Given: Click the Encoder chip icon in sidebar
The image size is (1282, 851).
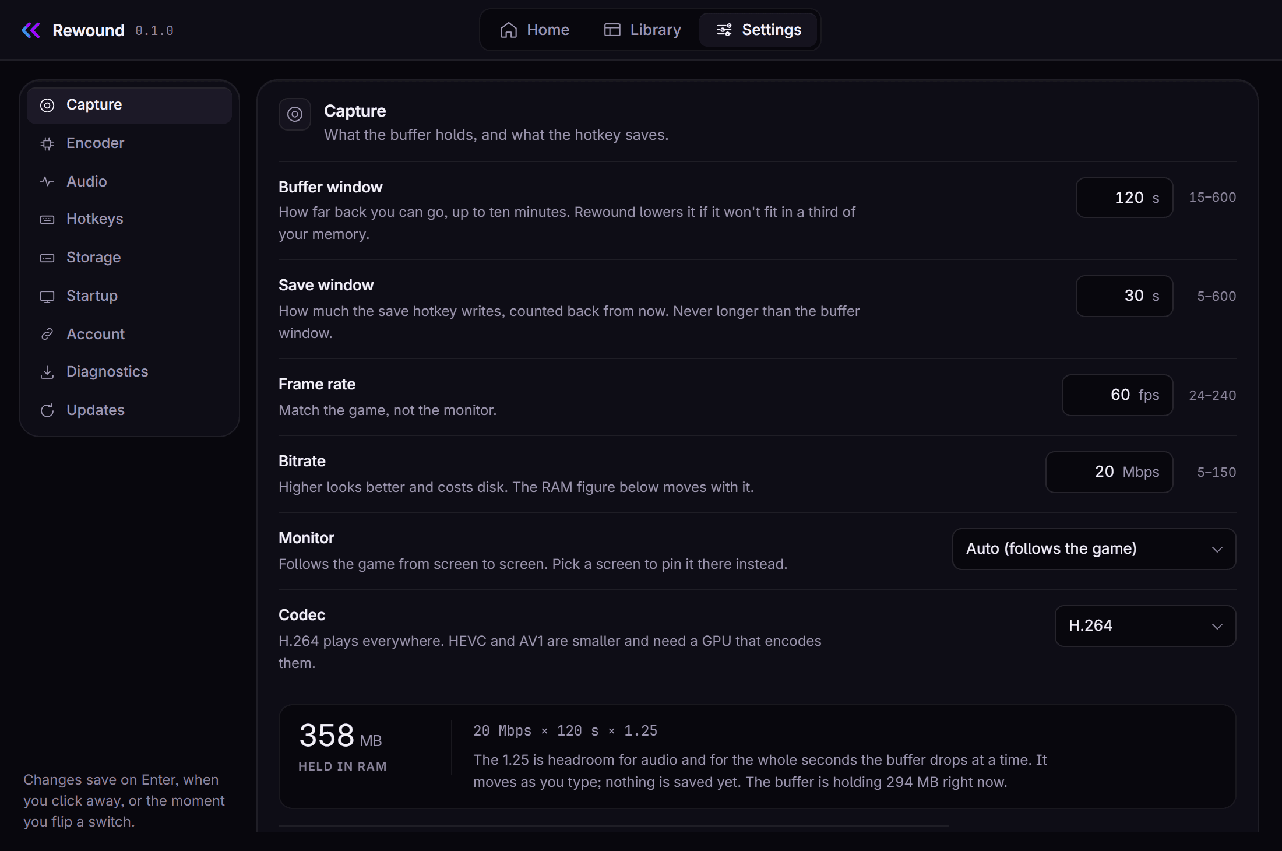Looking at the screenshot, I should [x=47, y=143].
